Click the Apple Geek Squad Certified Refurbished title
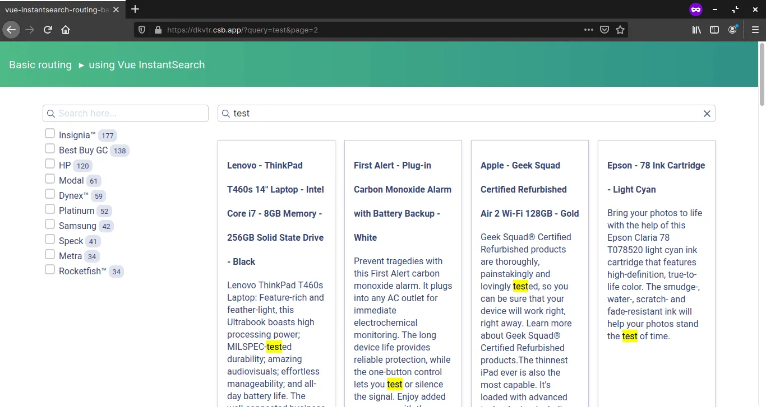This screenshot has height=407, width=766. click(x=530, y=189)
